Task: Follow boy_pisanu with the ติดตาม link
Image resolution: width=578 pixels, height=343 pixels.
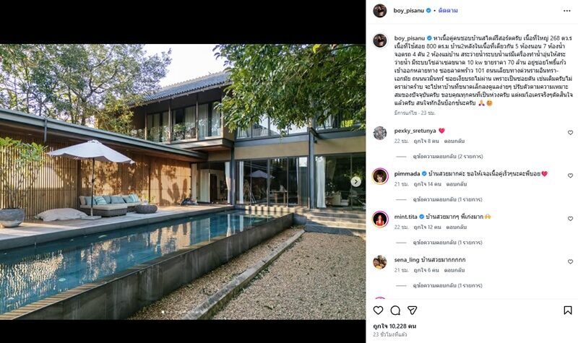Action: tap(448, 11)
